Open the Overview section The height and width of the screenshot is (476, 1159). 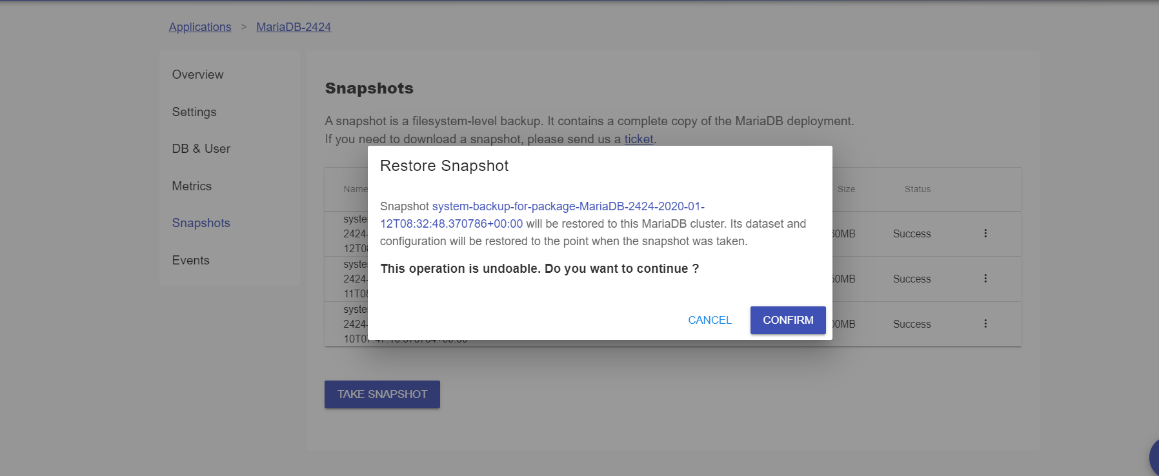[197, 75]
